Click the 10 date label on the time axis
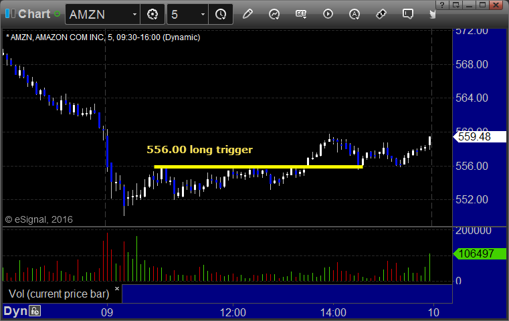This screenshot has height=321, width=509. coord(433,312)
